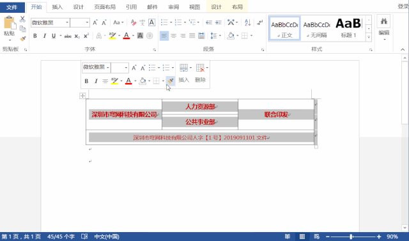Click the phonetic guide icon
The height and width of the screenshot is (241, 409).
click(x=142, y=22)
